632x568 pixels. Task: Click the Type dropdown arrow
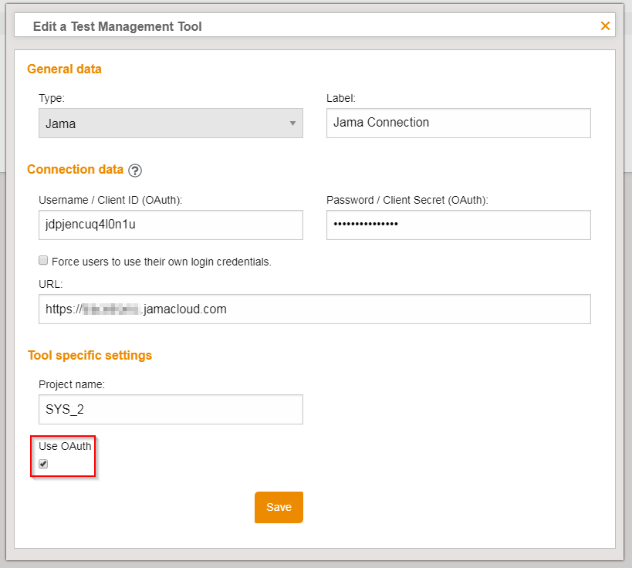click(292, 123)
